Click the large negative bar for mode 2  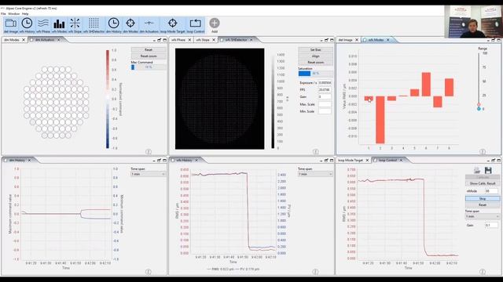pos(380,120)
